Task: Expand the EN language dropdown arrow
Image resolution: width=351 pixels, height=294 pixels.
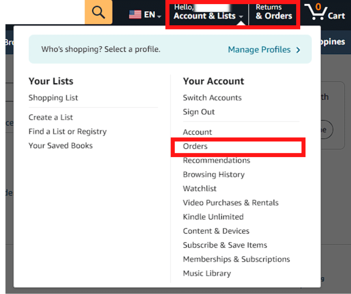Action: click(159, 16)
